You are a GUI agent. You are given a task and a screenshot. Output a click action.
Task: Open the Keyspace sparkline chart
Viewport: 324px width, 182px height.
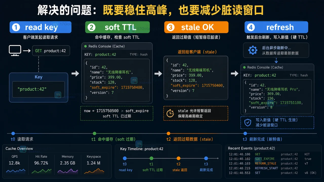pos(94,171)
